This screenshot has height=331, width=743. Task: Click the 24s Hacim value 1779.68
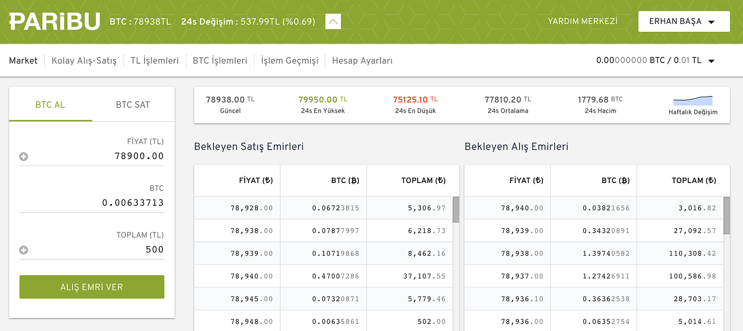600,99
